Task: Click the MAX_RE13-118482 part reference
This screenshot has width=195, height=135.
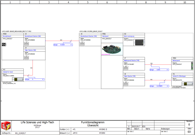Action: coord(8,76)
